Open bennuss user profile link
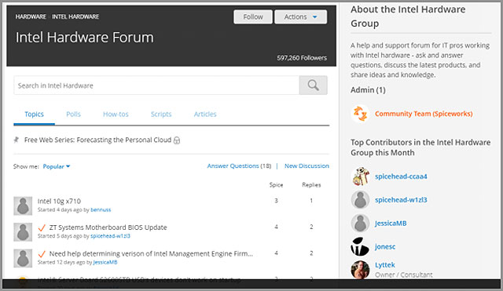Viewport: 503px width, 291px height. [x=101, y=209]
